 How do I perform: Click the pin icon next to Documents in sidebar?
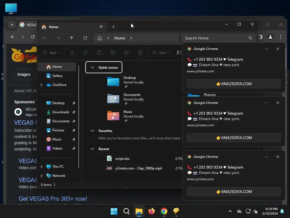pyautogui.click(x=74, y=121)
